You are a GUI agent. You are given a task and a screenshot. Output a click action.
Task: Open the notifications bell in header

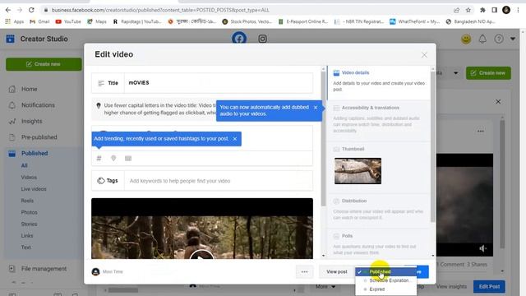(482, 39)
